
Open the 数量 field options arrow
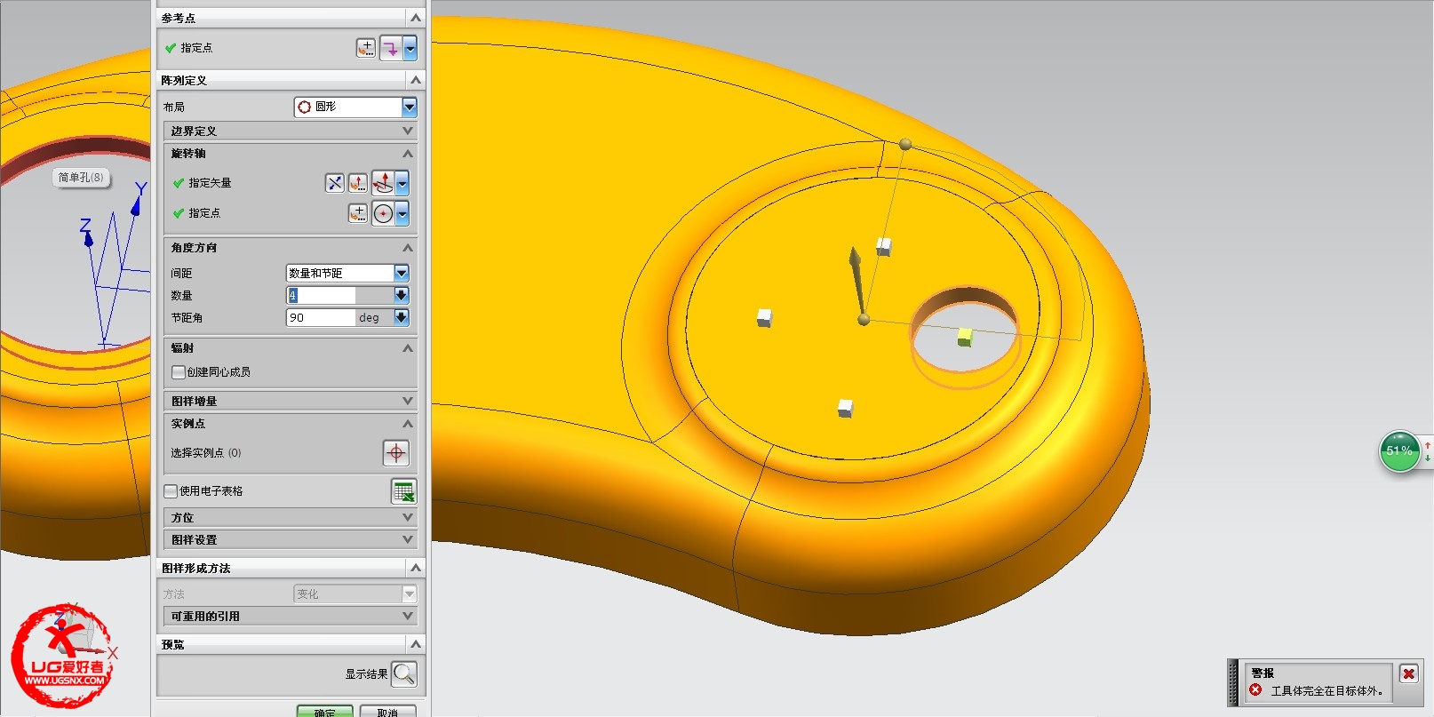pos(402,295)
